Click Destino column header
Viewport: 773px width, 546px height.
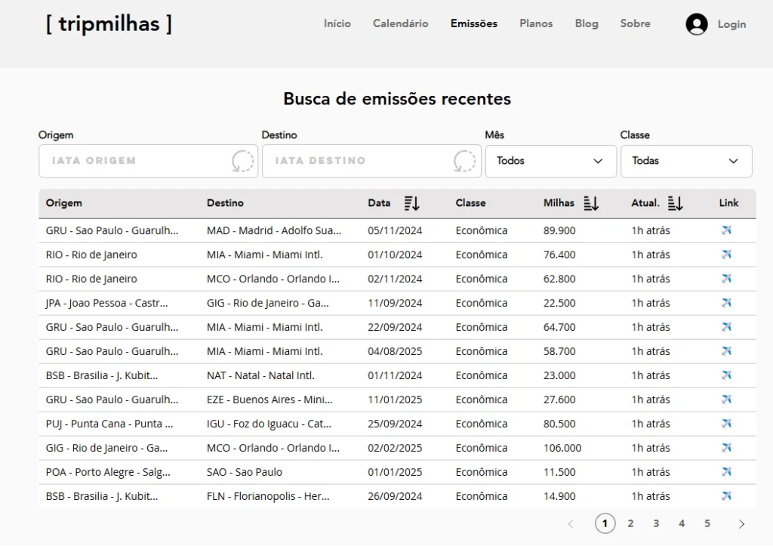click(225, 203)
